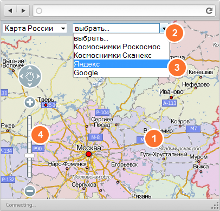
Task: Zoom in with the plus button
Action: [30, 102]
